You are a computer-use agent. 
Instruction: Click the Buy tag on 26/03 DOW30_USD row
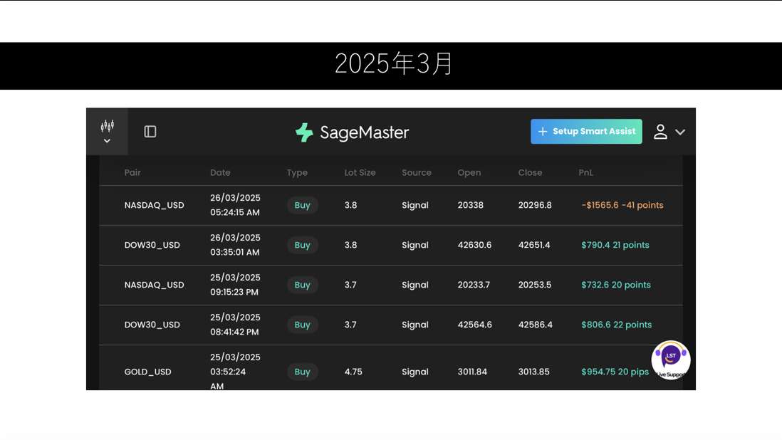coord(302,245)
